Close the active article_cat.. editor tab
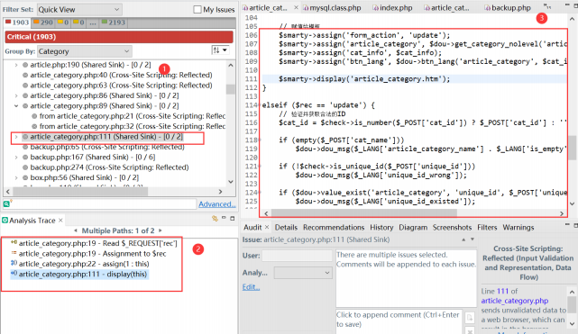The image size is (578, 334). 296,7
